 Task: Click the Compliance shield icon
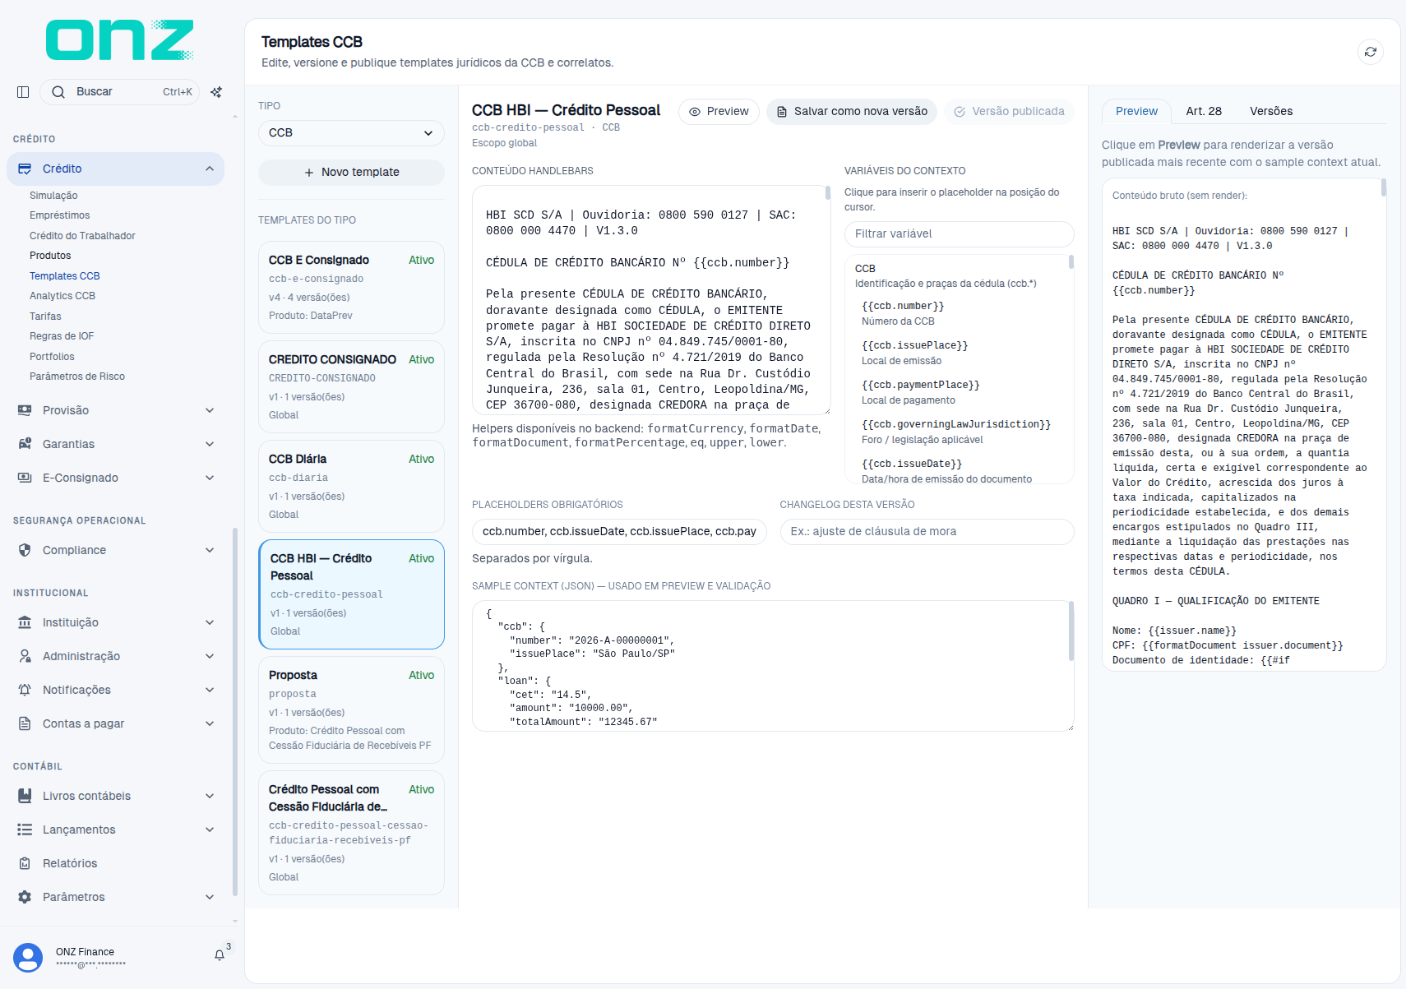coord(25,550)
